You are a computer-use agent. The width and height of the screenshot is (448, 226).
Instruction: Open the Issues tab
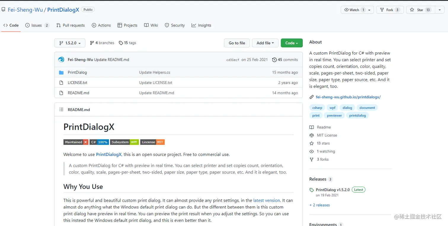coord(37,25)
